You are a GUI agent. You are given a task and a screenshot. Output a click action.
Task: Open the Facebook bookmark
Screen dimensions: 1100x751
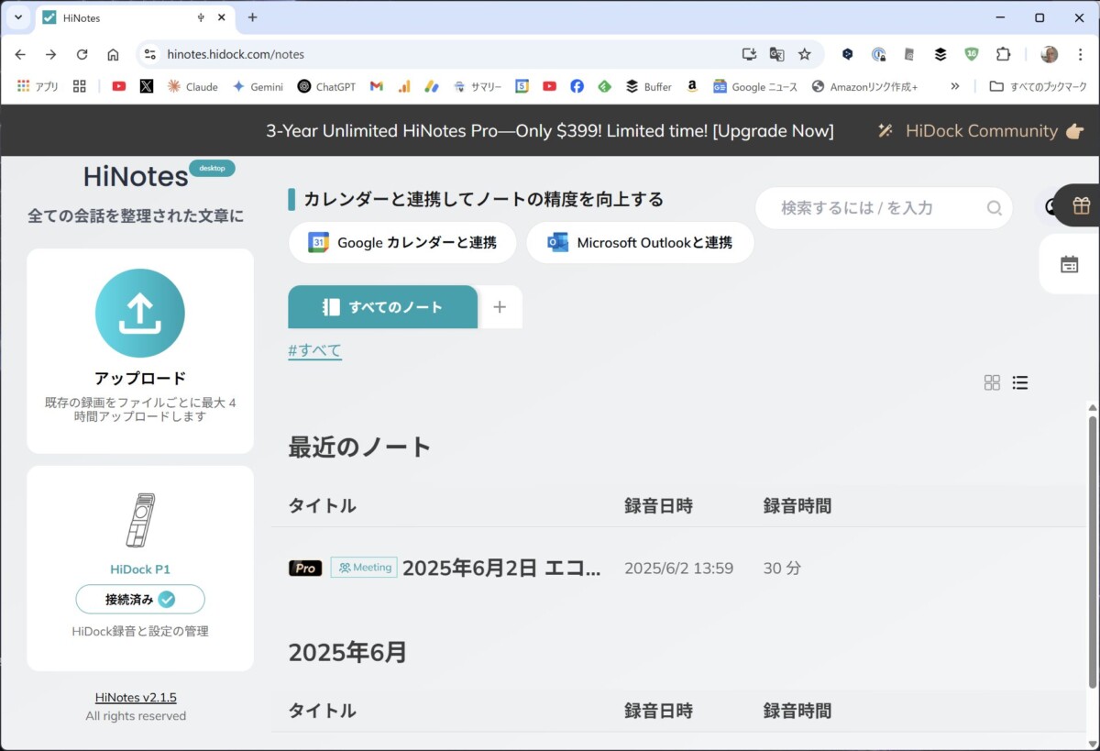coord(577,86)
